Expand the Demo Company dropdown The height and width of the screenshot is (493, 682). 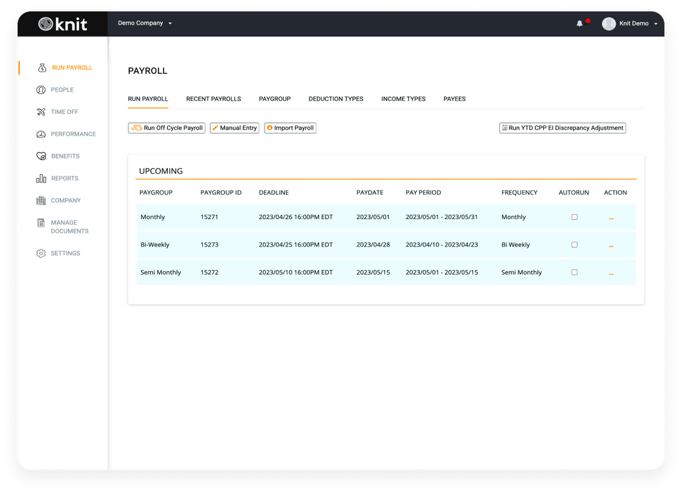(x=145, y=23)
